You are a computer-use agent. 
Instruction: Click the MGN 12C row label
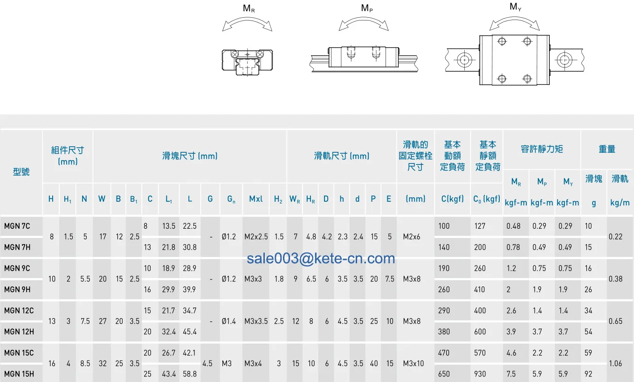click(19, 311)
